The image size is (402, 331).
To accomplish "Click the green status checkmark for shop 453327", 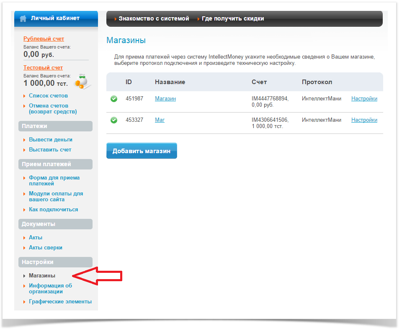I will [114, 120].
